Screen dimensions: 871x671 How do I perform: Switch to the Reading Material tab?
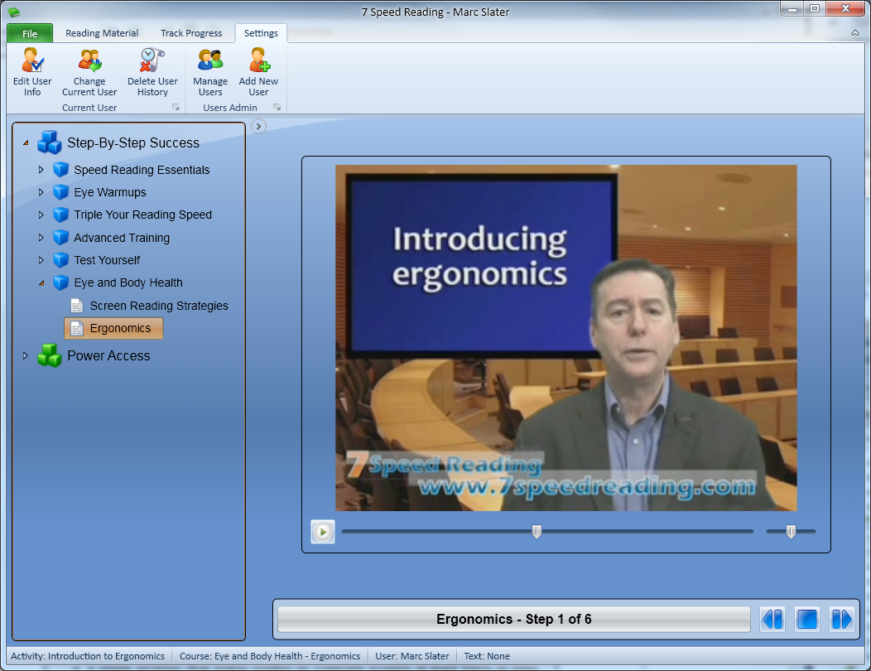click(x=102, y=33)
